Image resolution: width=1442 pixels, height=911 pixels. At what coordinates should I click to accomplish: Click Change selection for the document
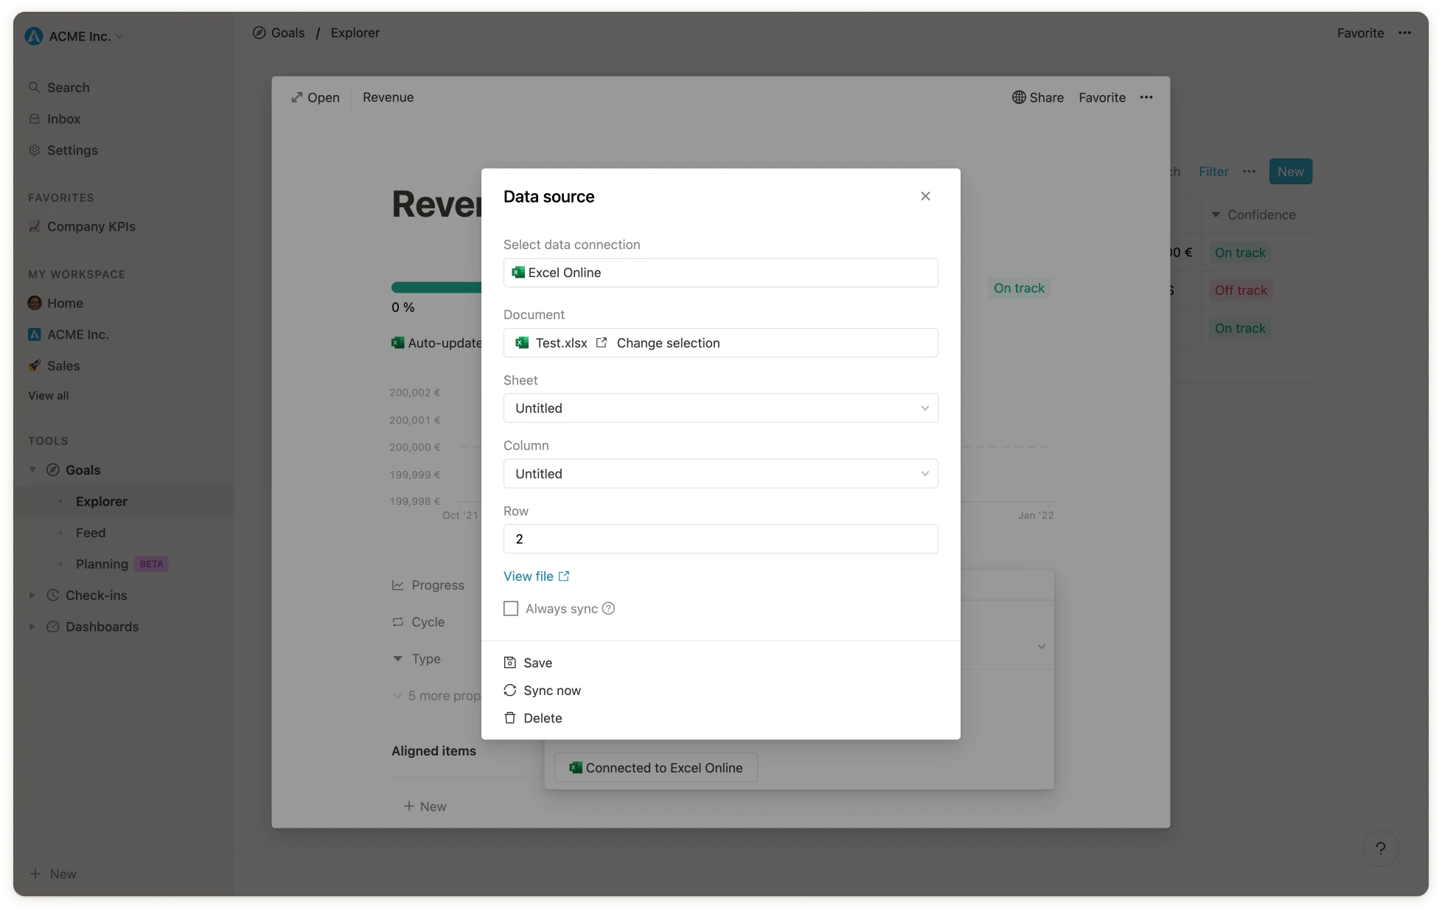(x=668, y=343)
